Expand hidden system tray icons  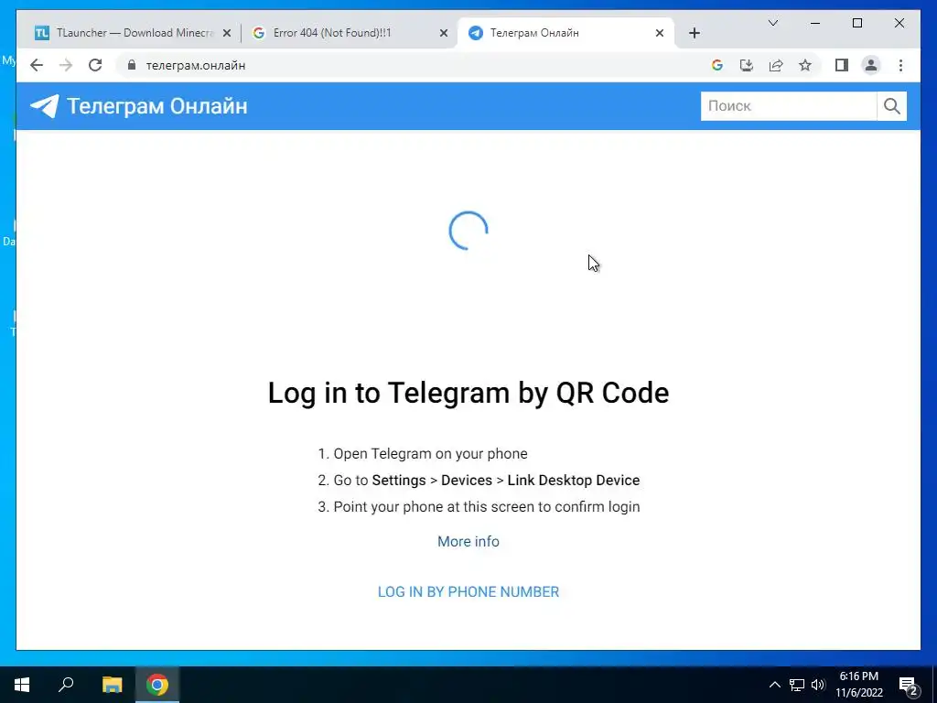pyautogui.click(x=774, y=685)
